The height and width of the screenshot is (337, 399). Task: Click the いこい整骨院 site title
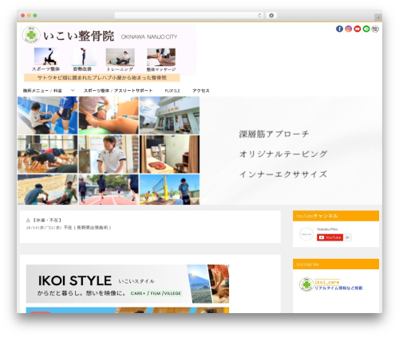point(79,36)
